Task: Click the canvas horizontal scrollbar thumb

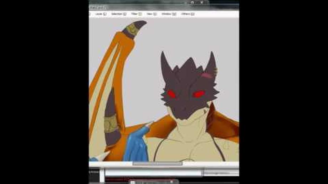Action: coord(157,164)
